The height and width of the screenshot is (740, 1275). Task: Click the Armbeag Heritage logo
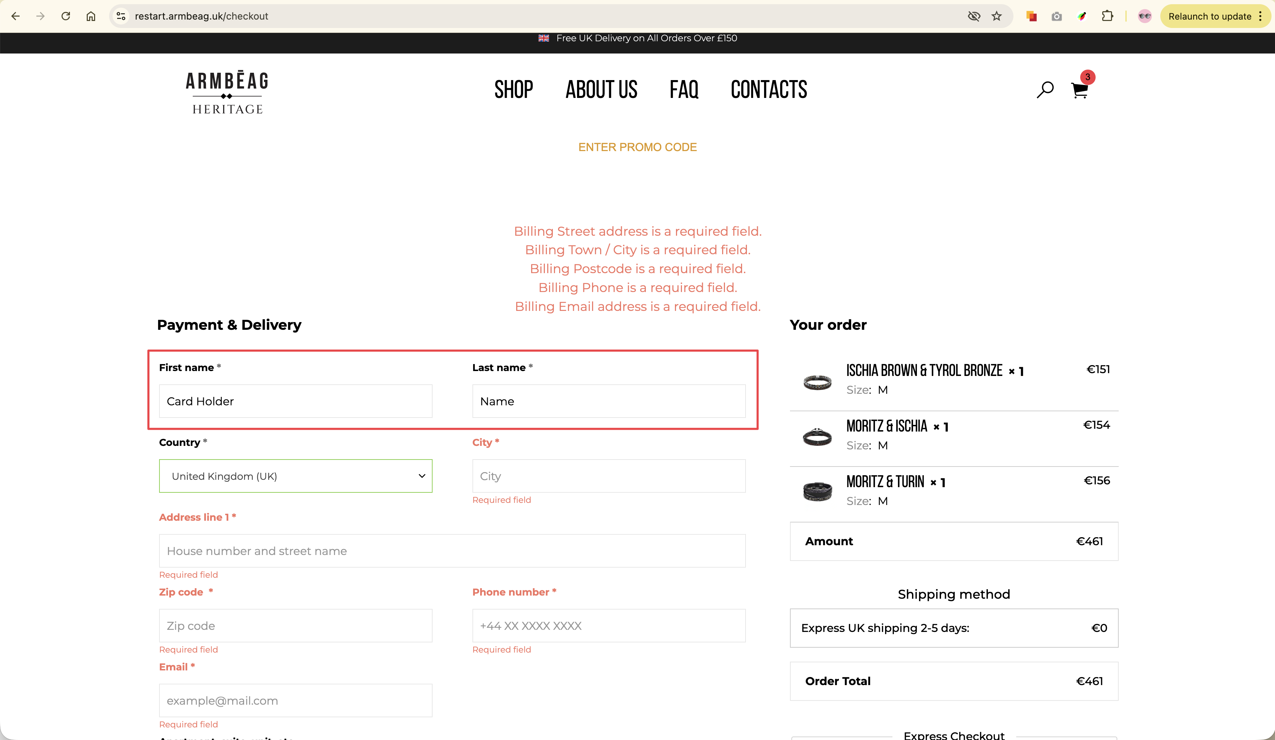(x=227, y=93)
